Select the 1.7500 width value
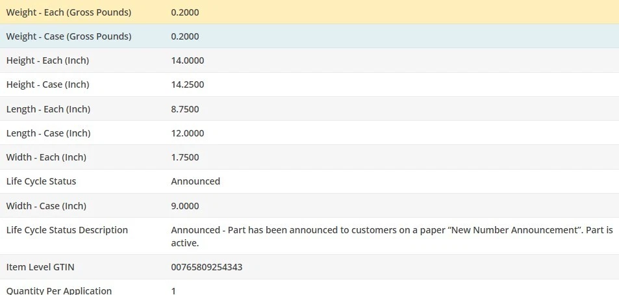 185,157
